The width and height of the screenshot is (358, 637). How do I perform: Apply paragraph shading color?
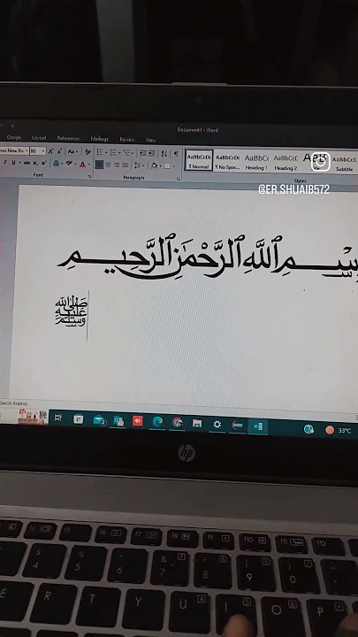(x=155, y=165)
